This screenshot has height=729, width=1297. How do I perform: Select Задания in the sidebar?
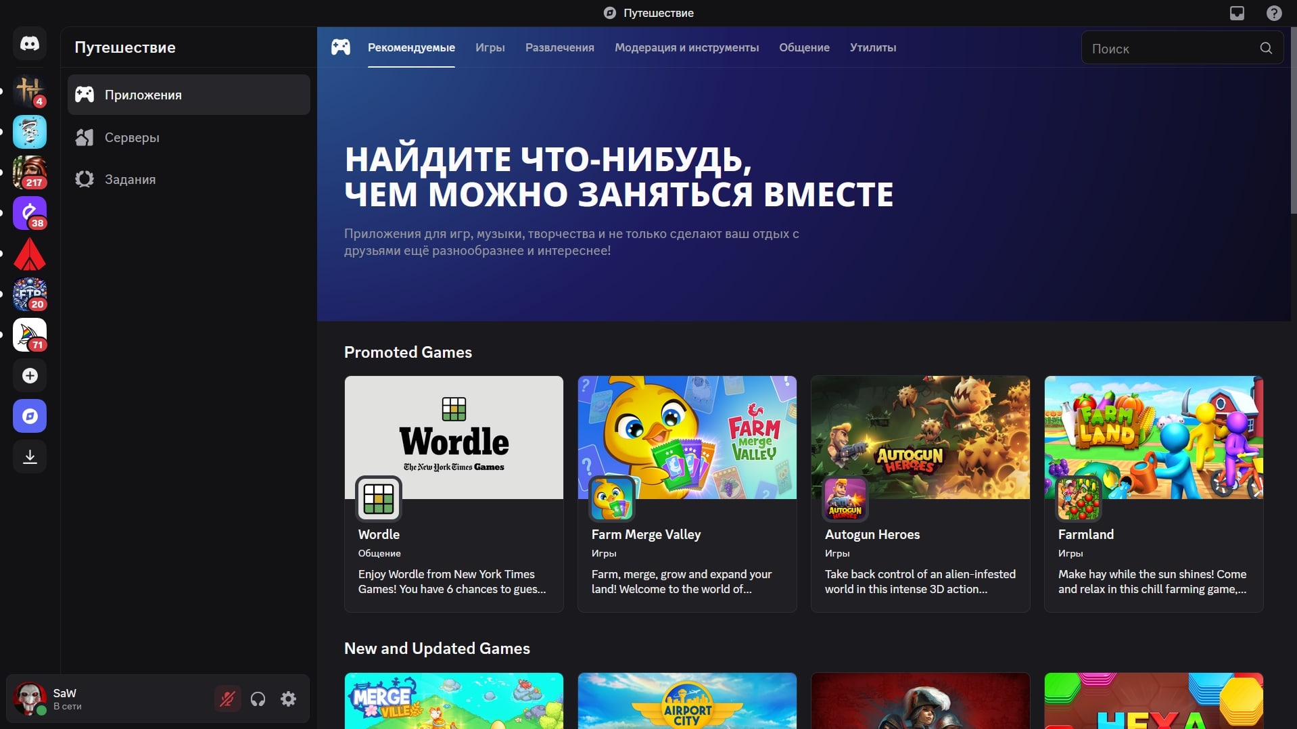[x=189, y=179]
